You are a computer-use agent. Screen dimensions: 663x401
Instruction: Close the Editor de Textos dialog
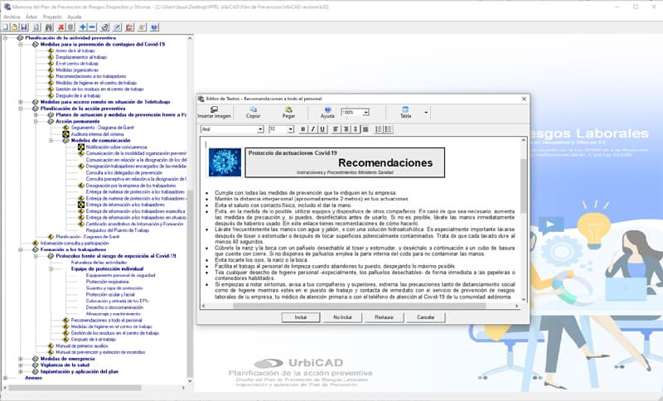point(524,99)
